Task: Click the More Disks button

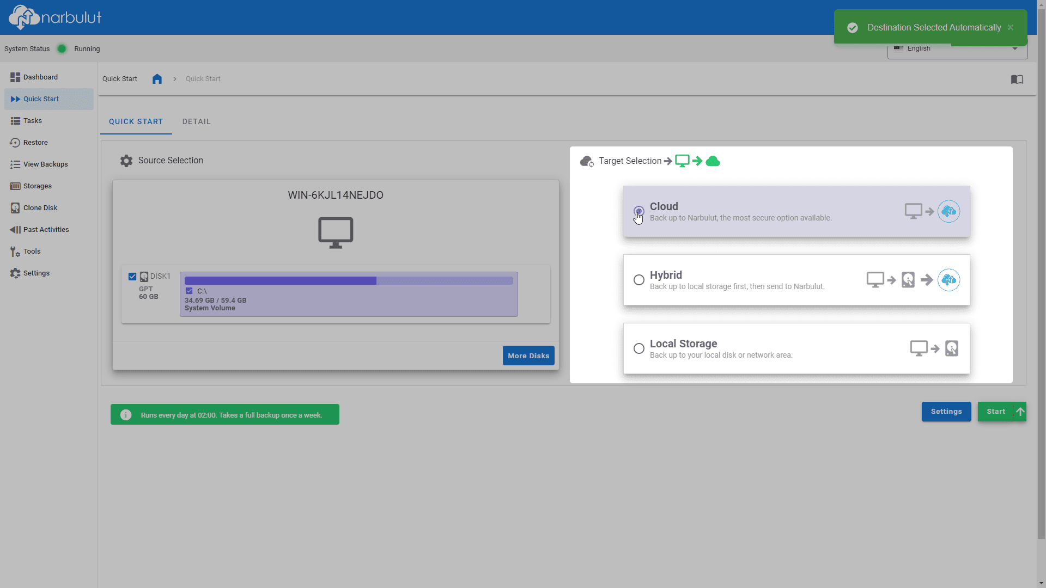Action: [x=528, y=356]
